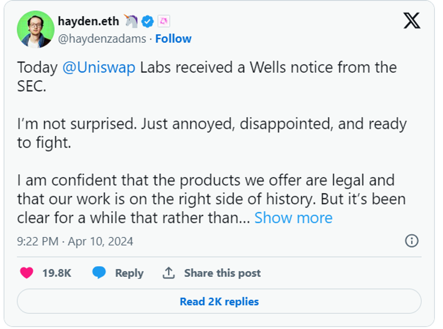Click the info icon near the timestamp
The width and height of the screenshot is (443, 329).
(x=411, y=241)
